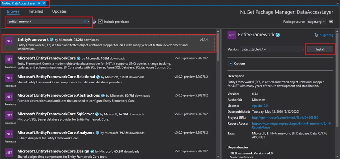Click the EntityFrameworkCore.Relational .NET icon
The height and width of the screenshot is (159, 340).
click(x=9, y=78)
